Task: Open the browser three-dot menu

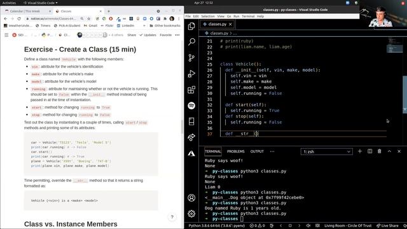Action: tap(179, 18)
